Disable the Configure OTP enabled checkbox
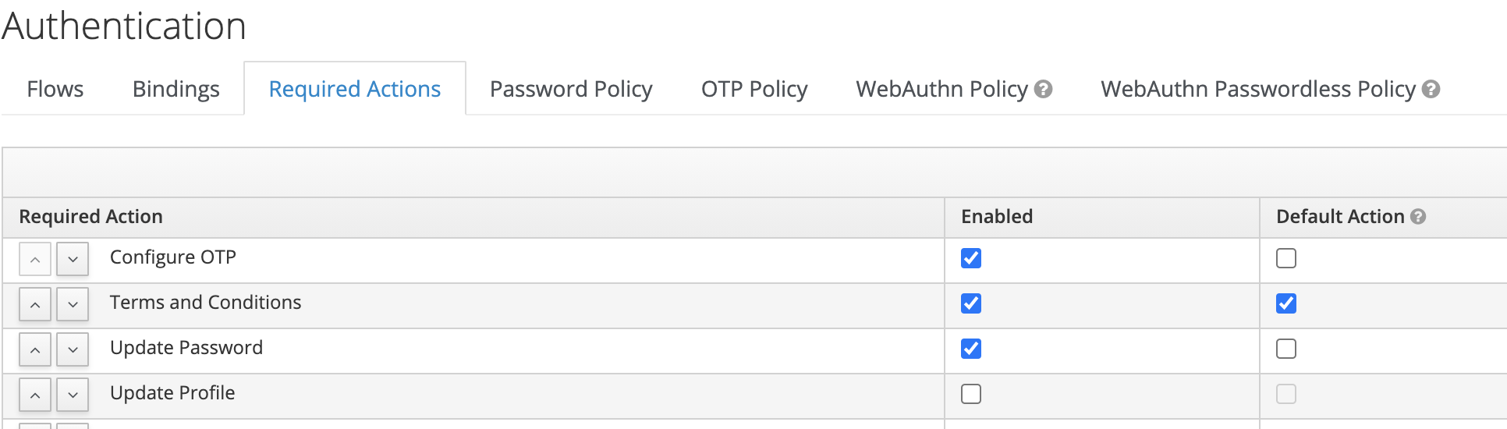 click(x=971, y=258)
